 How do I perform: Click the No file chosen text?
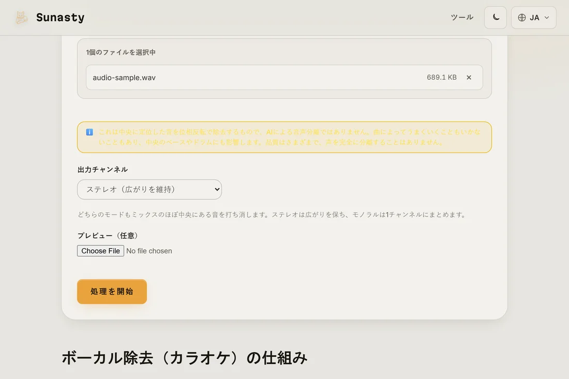click(x=149, y=251)
